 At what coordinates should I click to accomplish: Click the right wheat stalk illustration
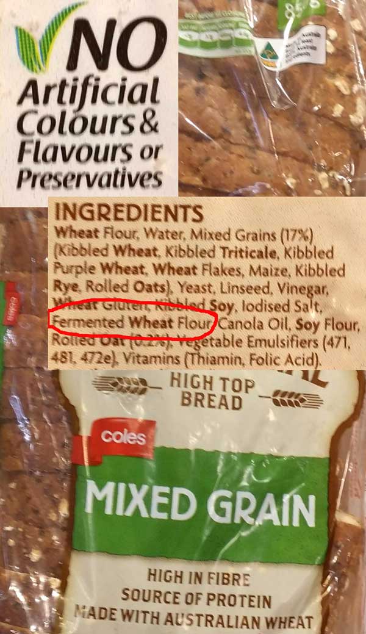(291, 398)
